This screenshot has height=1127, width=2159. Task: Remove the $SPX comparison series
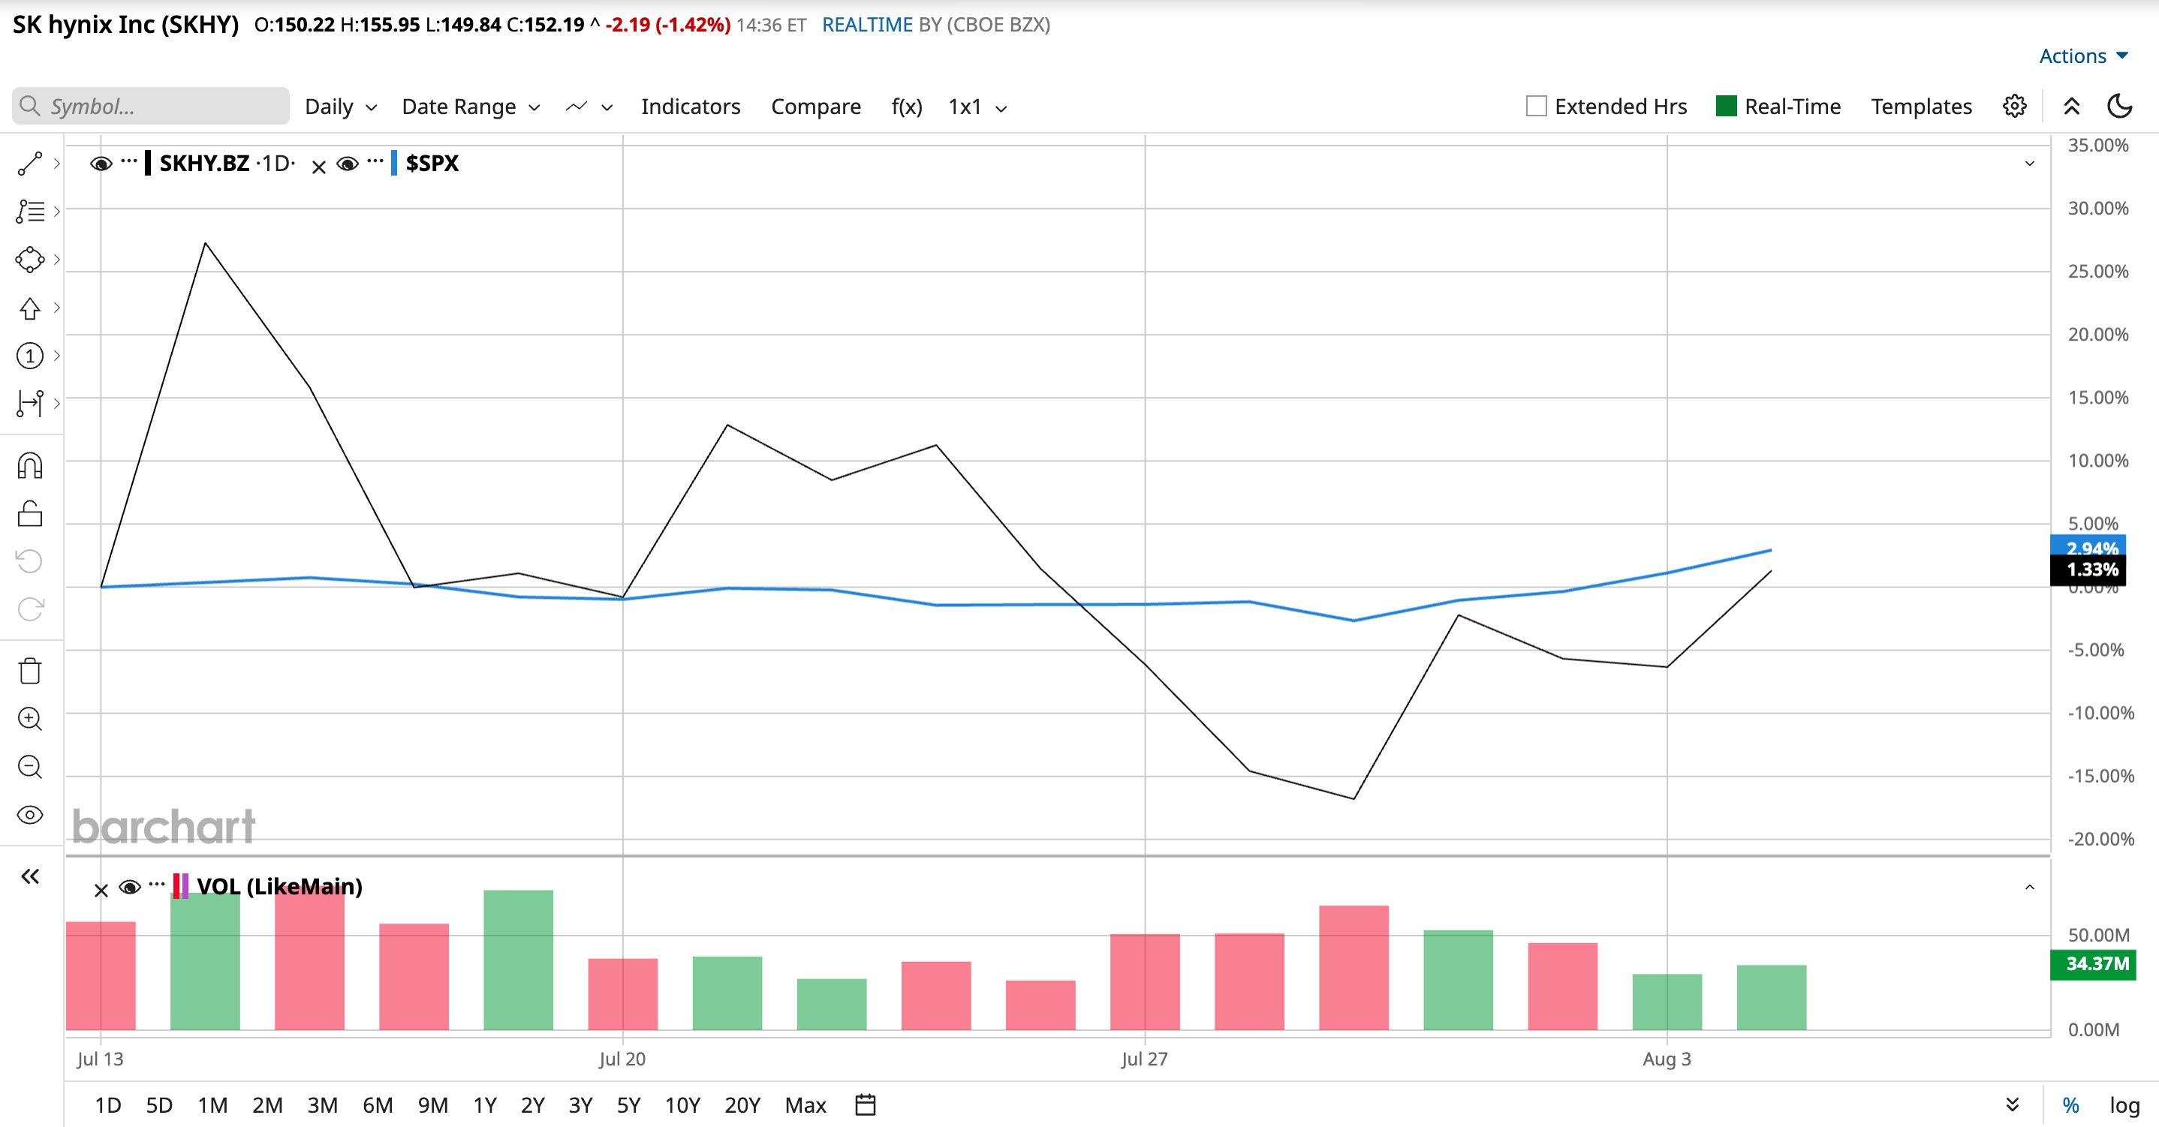[318, 167]
